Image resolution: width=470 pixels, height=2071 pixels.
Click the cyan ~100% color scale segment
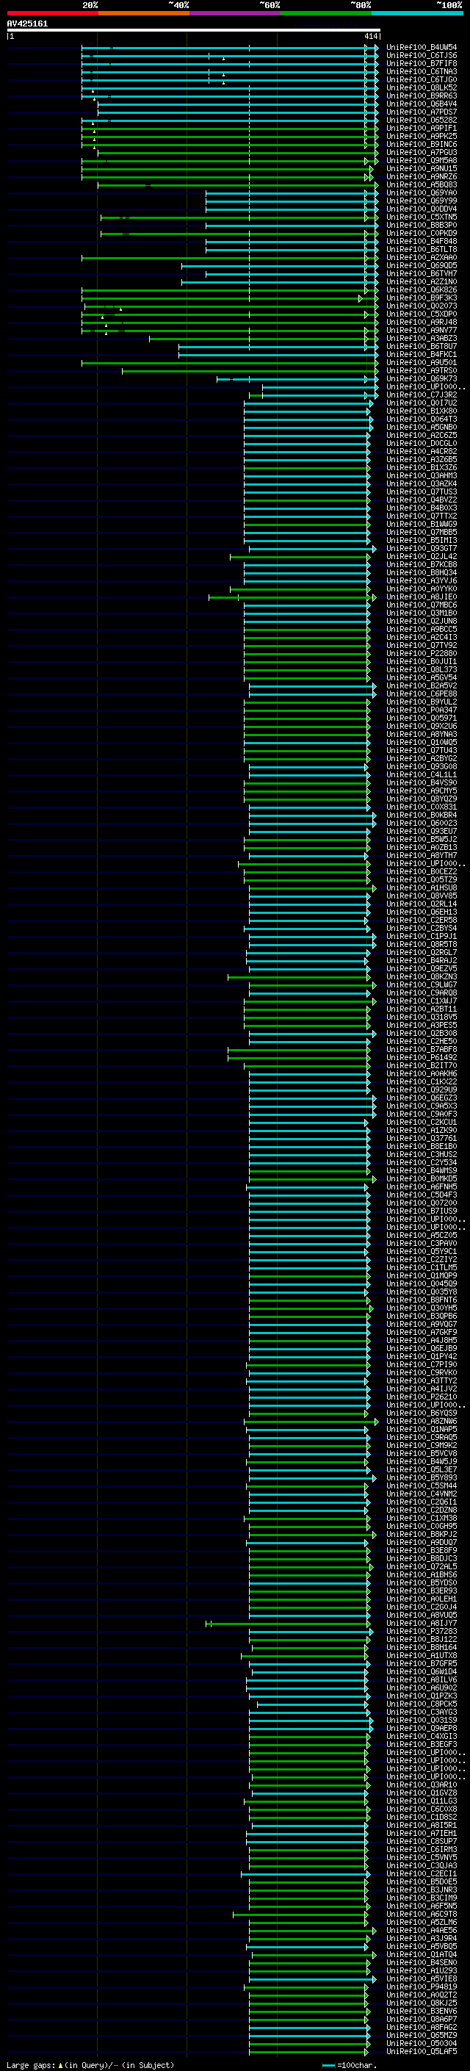tap(417, 13)
